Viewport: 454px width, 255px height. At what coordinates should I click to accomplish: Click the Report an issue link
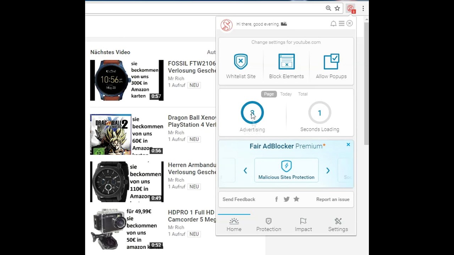333,199
